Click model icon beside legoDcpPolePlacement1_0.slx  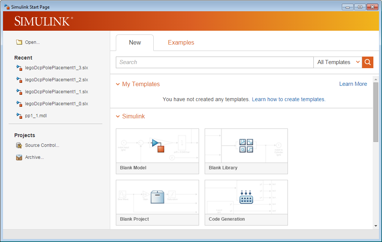19,103
